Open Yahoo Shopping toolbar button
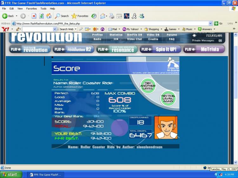Image resolution: width=238 pixels, height=178 pixels. [152, 29]
